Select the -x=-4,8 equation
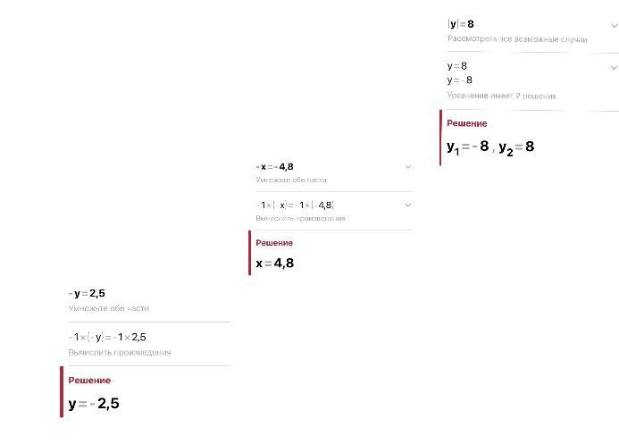 pyautogui.click(x=274, y=166)
